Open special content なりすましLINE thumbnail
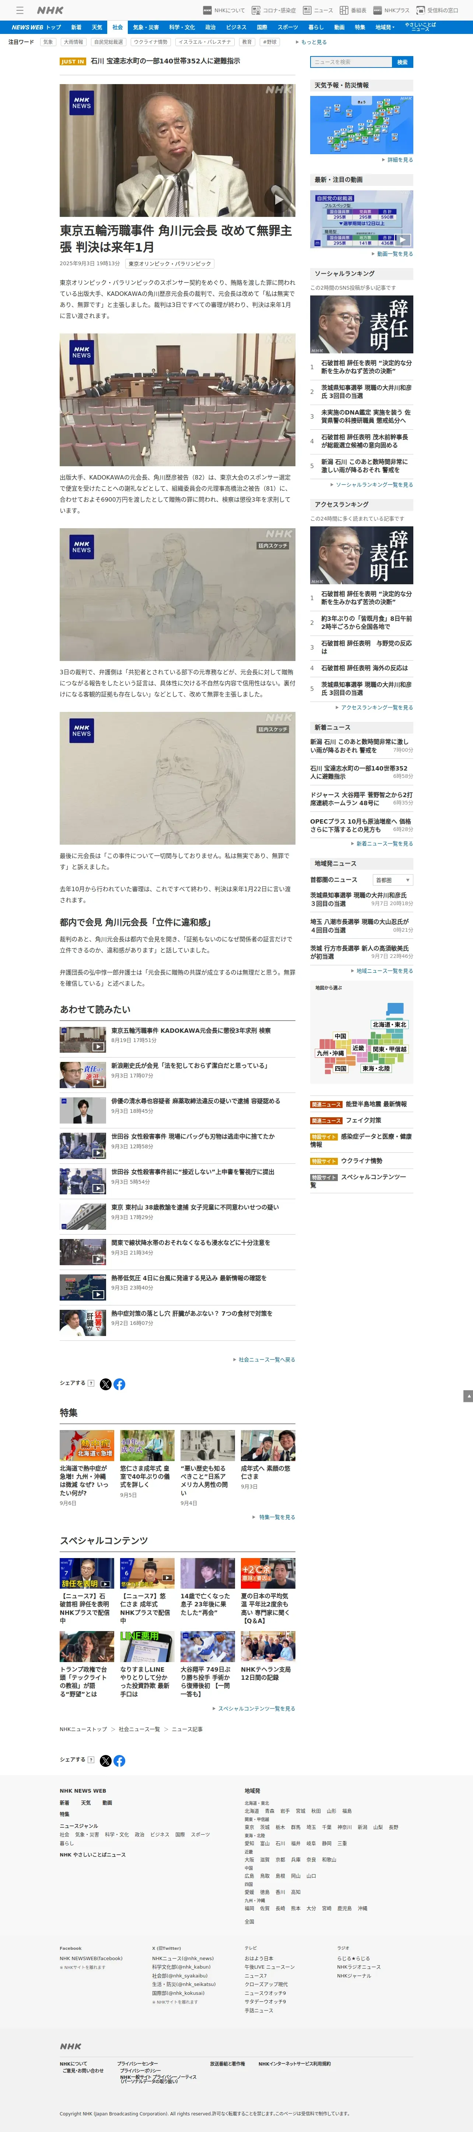 click(147, 1646)
